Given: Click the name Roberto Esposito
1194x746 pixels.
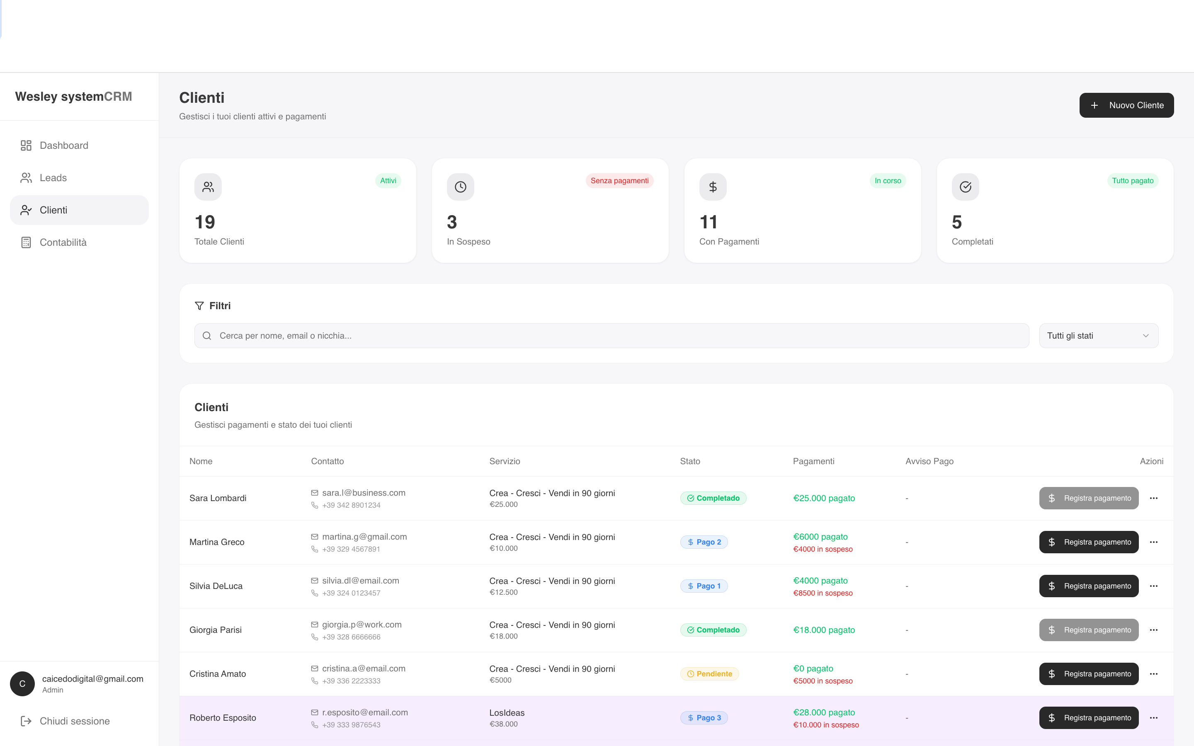Looking at the screenshot, I should point(223,717).
